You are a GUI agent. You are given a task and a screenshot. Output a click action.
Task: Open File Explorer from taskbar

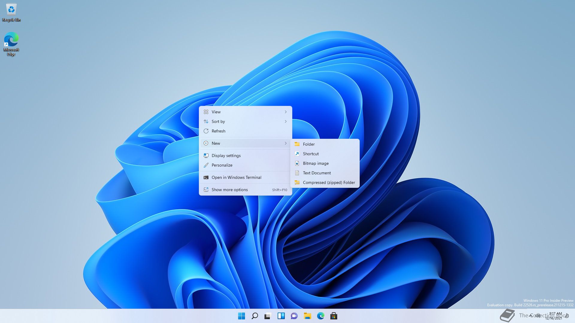tap(307, 316)
